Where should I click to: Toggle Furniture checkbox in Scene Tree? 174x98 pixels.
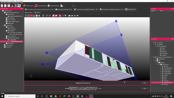[x=161, y=81]
